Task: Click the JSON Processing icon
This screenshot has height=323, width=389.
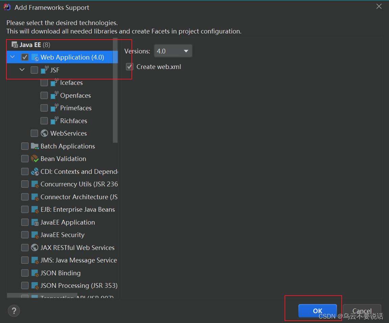Action: 35,286
